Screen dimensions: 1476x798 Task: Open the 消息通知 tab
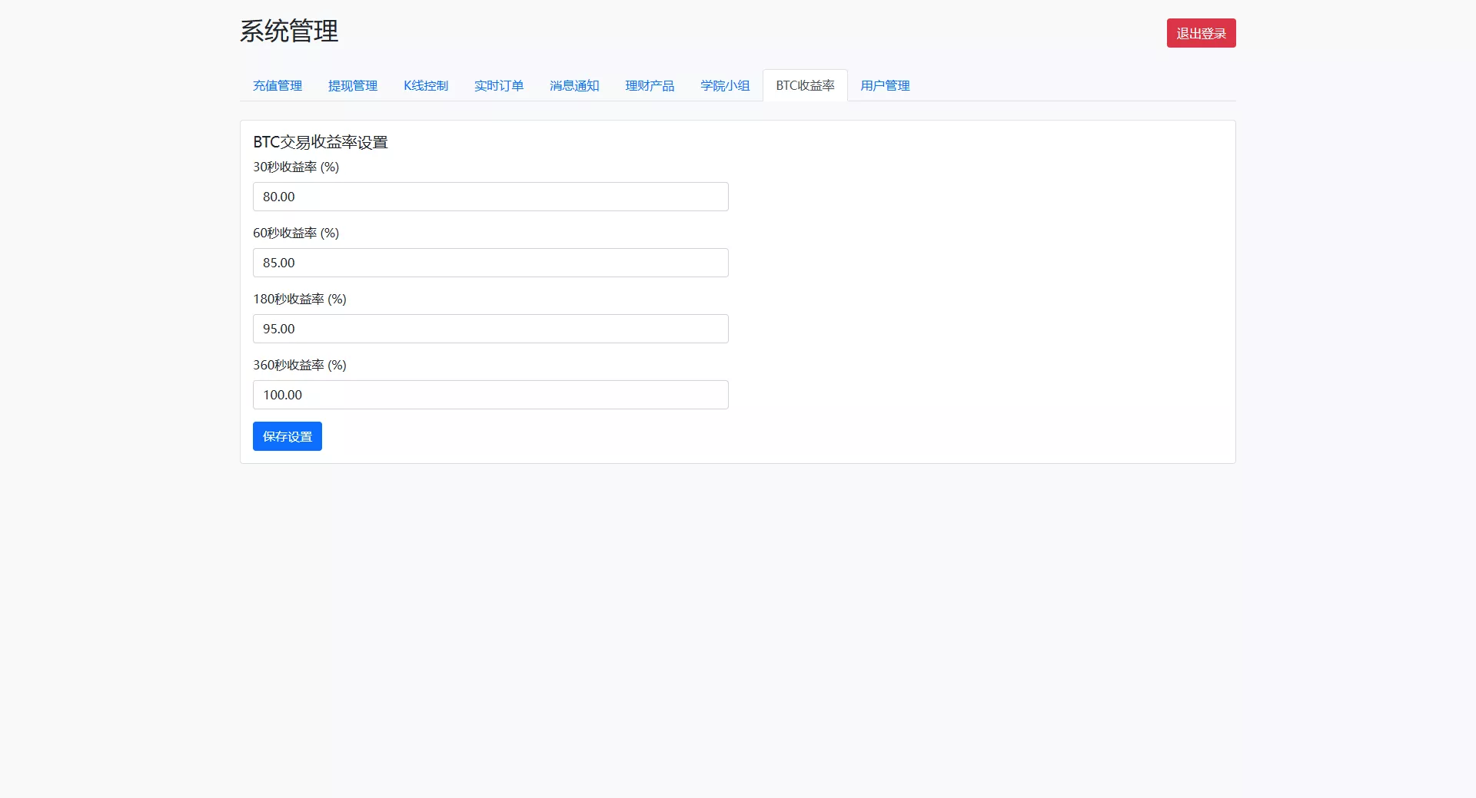pos(574,86)
